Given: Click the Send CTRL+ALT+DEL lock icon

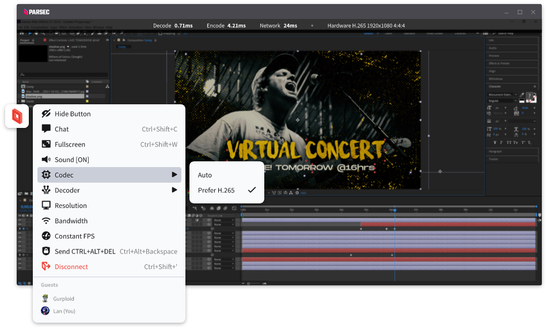Looking at the screenshot, I should [x=46, y=251].
